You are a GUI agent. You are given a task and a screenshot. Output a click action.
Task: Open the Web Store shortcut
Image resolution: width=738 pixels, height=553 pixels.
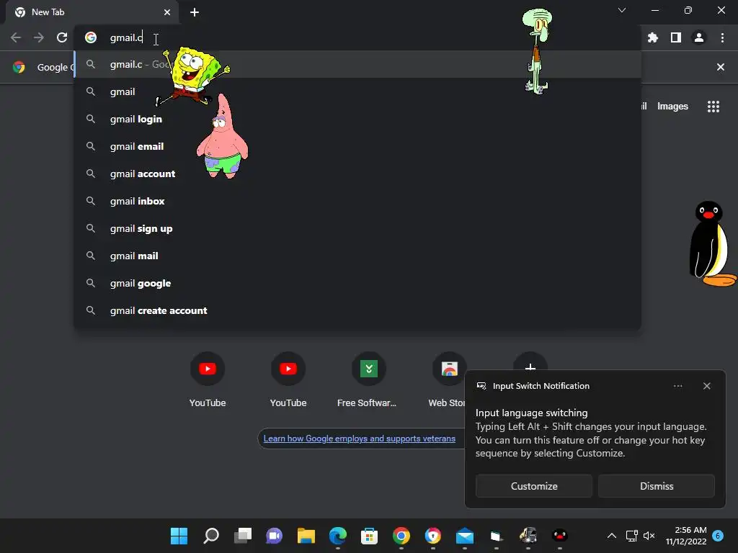[448, 379]
